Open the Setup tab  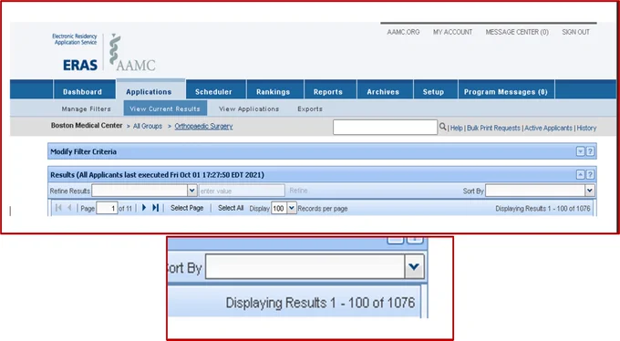tap(433, 92)
